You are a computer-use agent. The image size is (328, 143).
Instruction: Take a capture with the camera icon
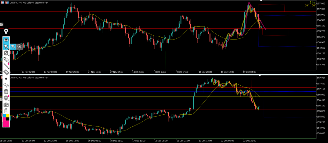coord(6,104)
